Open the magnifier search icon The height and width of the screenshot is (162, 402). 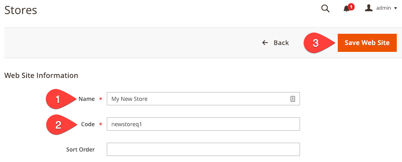325,8
